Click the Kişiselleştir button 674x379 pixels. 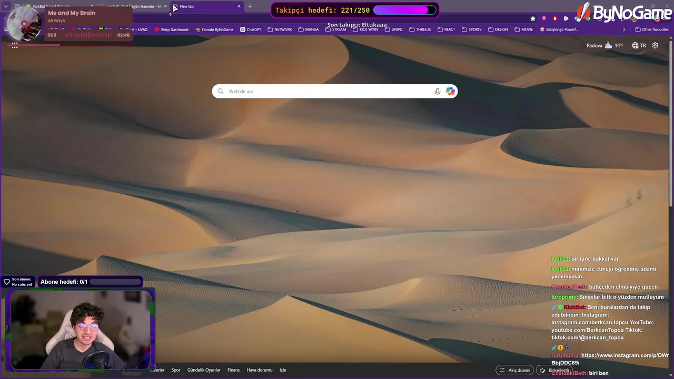tap(554, 370)
